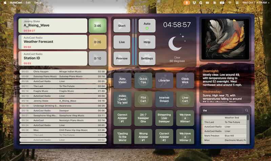The height and width of the screenshot is (161, 271).
Task: Select the Fragile Music playlist row
Action: coord(63,91)
